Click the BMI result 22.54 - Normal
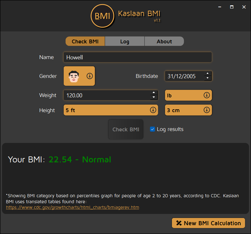The image size is (251, 234). [80, 160]
